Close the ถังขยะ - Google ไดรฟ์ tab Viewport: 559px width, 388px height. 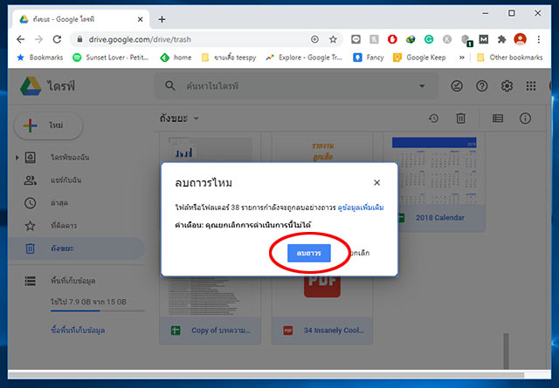pos(141,19)
